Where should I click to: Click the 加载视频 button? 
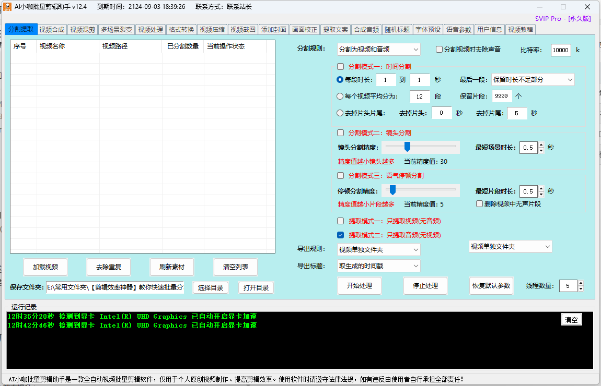click(x=45, y=267)
